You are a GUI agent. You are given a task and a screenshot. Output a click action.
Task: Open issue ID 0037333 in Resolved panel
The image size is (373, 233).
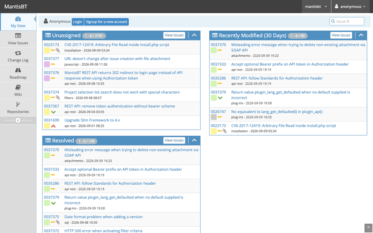[x=51, y=169]
